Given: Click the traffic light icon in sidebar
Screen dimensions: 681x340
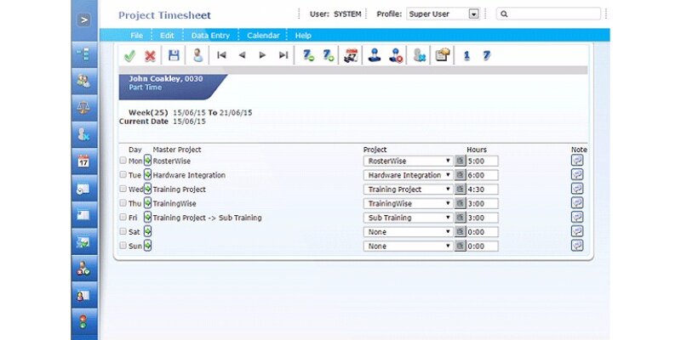Looking at the screenshot, I should (83, 324).
